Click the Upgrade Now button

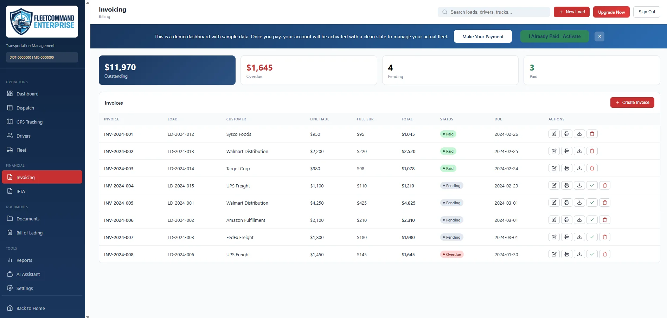point(611,12)
